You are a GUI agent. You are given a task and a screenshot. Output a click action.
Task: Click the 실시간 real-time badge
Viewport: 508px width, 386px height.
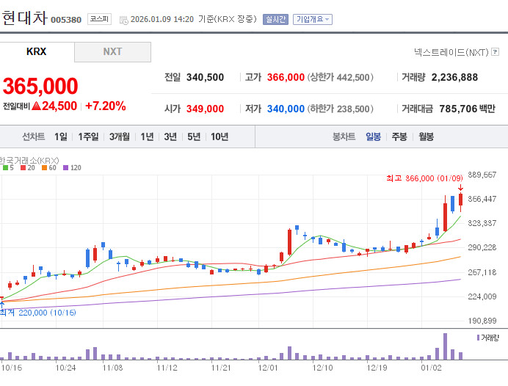[x=275, y=20]
